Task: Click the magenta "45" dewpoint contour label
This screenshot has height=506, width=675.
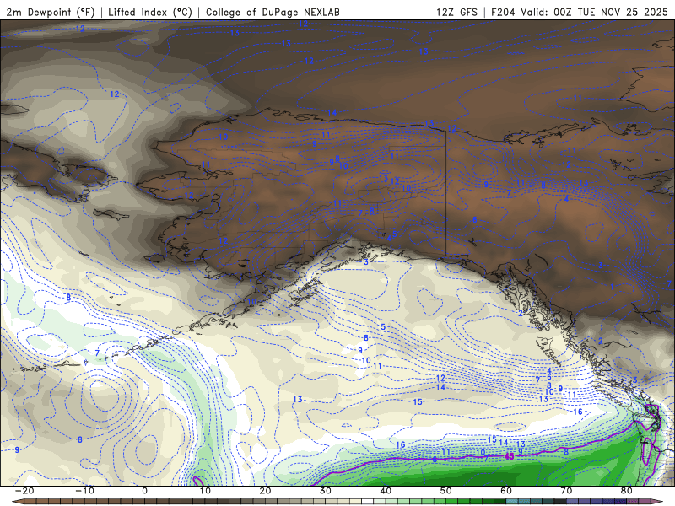Action: 510,456
